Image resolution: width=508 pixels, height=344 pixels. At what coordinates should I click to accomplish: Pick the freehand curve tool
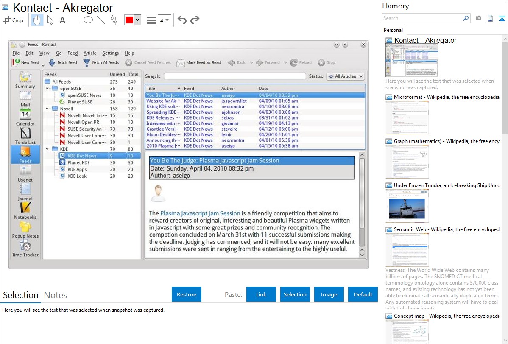(x=114, y=20)
